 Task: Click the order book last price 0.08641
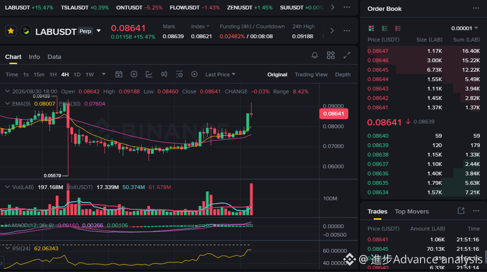coord(384,122)
